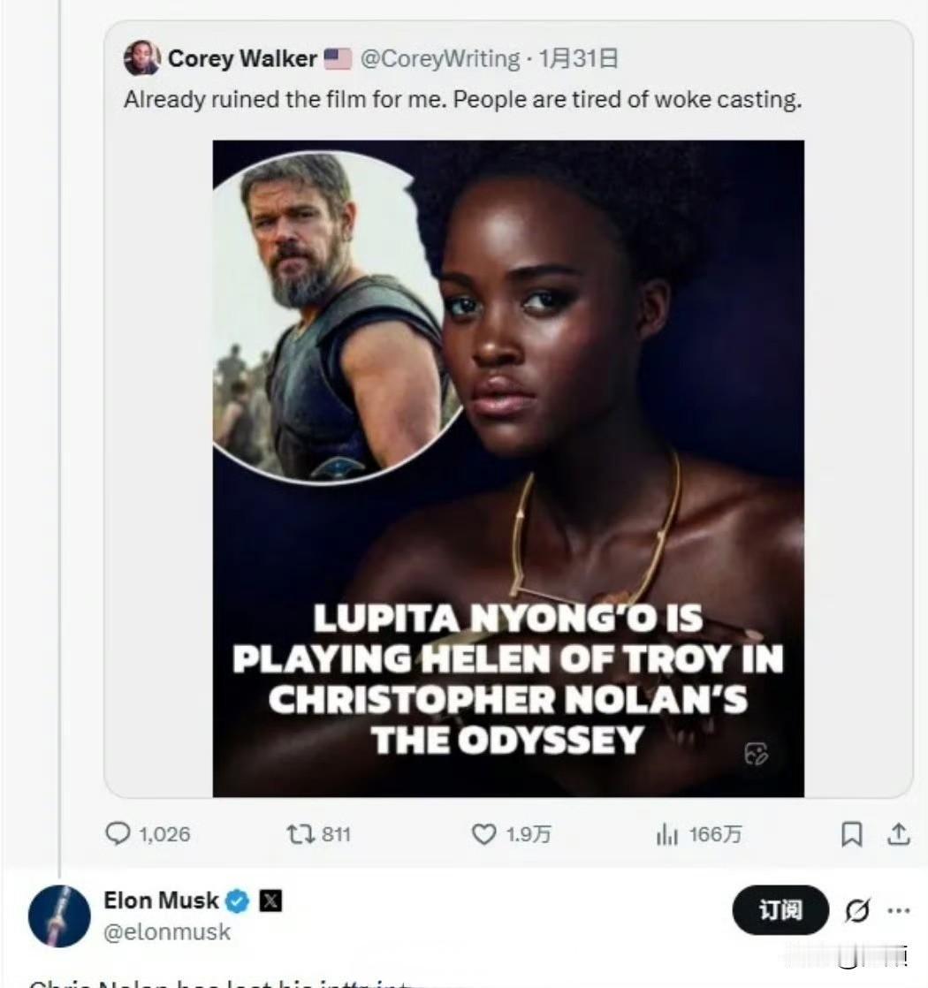Open the @elonmusk handle link

click(x=167, y=931)
